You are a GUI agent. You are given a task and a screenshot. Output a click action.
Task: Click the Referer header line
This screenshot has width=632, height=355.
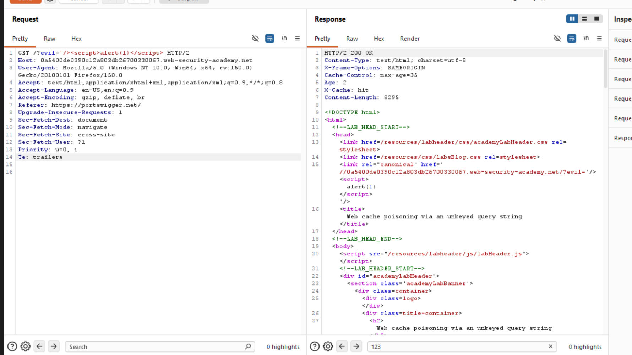coord(80,105)
